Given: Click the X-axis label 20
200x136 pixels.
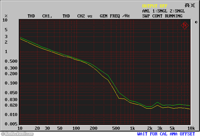Looking at the screenshot, I should click(37, 128).
